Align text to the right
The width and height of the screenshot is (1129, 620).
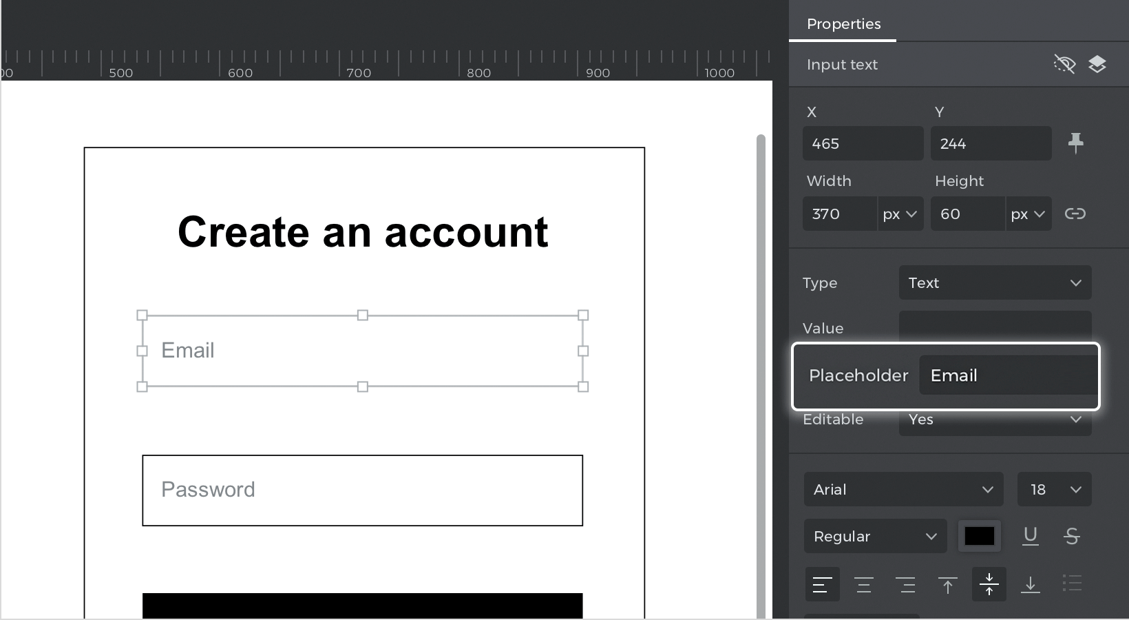pos(905,585)
